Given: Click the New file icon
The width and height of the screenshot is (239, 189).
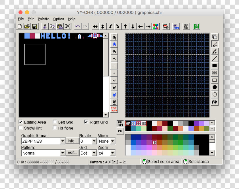Looking at the screenshot, I should (20, 26).
